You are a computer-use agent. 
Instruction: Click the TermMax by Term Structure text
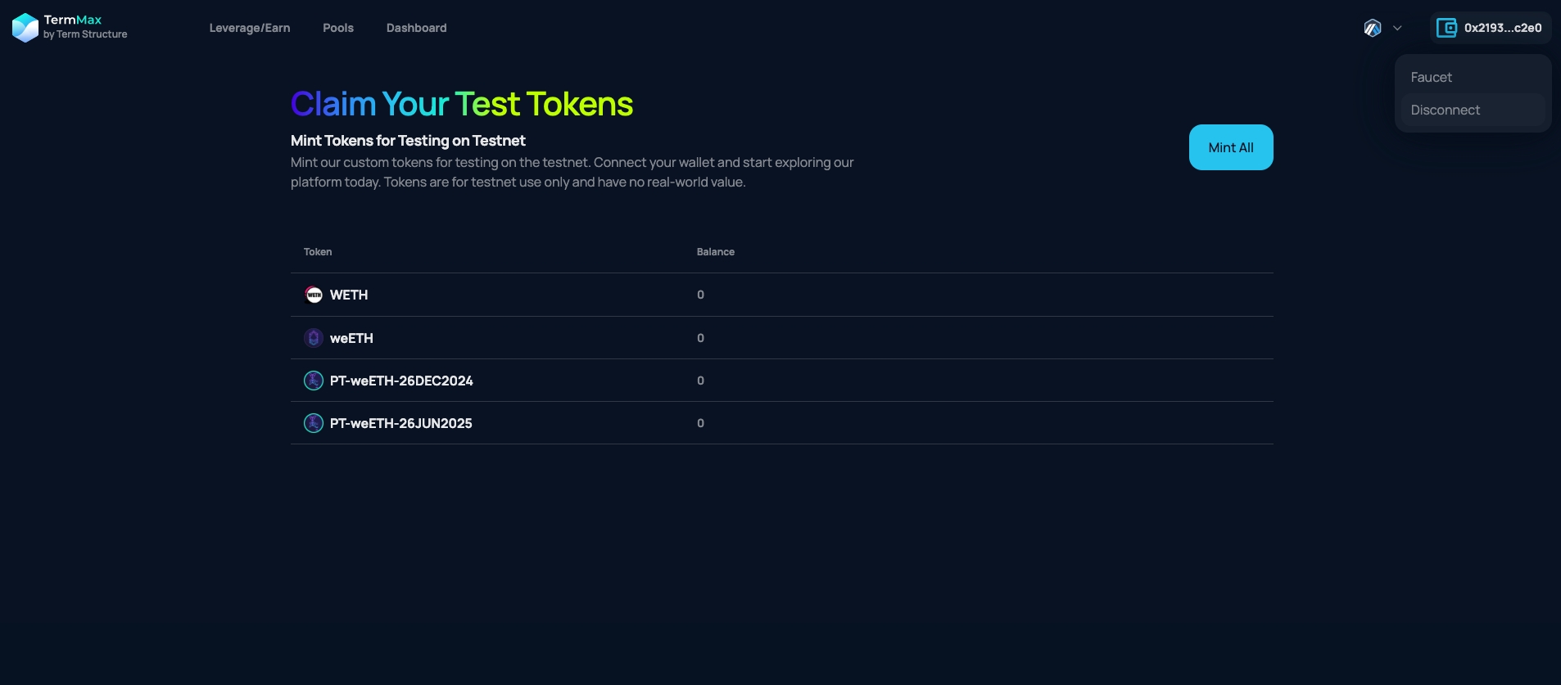pos(85,27)
